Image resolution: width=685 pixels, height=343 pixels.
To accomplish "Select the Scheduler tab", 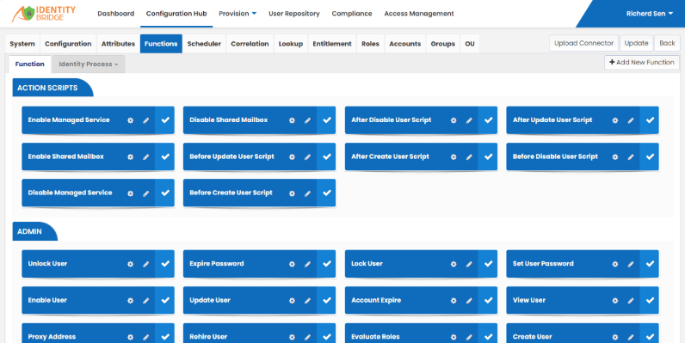I will (204, 44).
